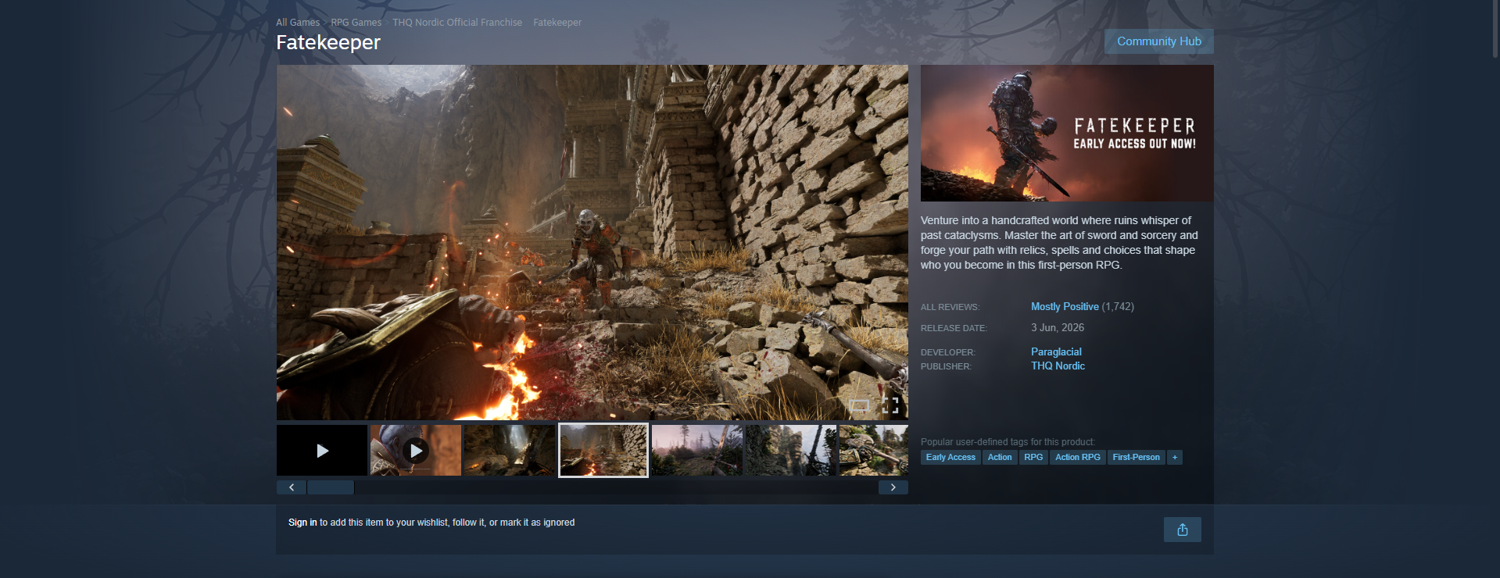Select the Action tag
This screenshot has width=1500, height=578.
(x=1000, y=458)
